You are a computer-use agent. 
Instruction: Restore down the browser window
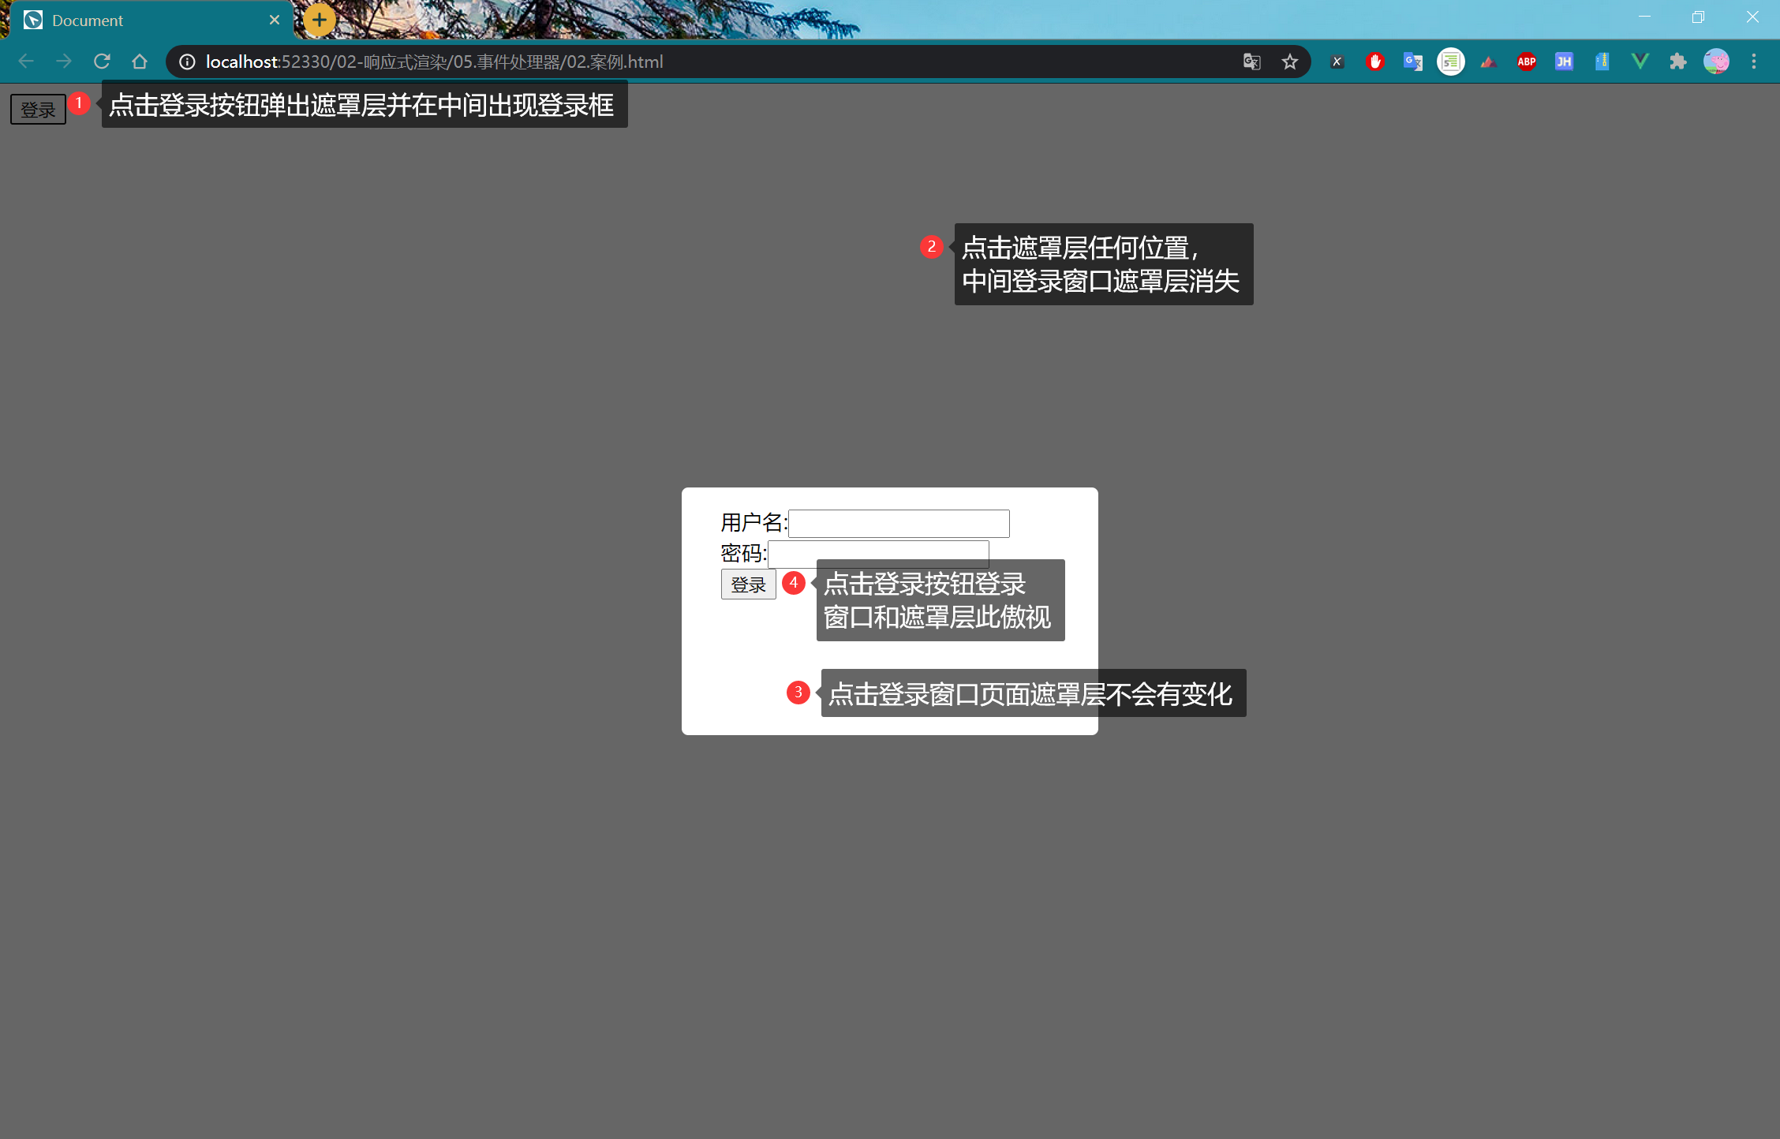[1698, 17]
